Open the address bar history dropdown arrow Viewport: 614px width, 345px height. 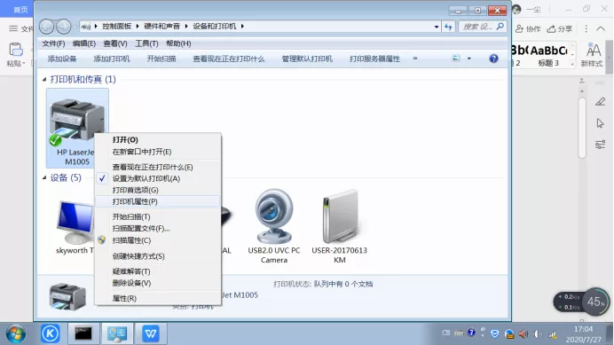click(x=437, y=27)
